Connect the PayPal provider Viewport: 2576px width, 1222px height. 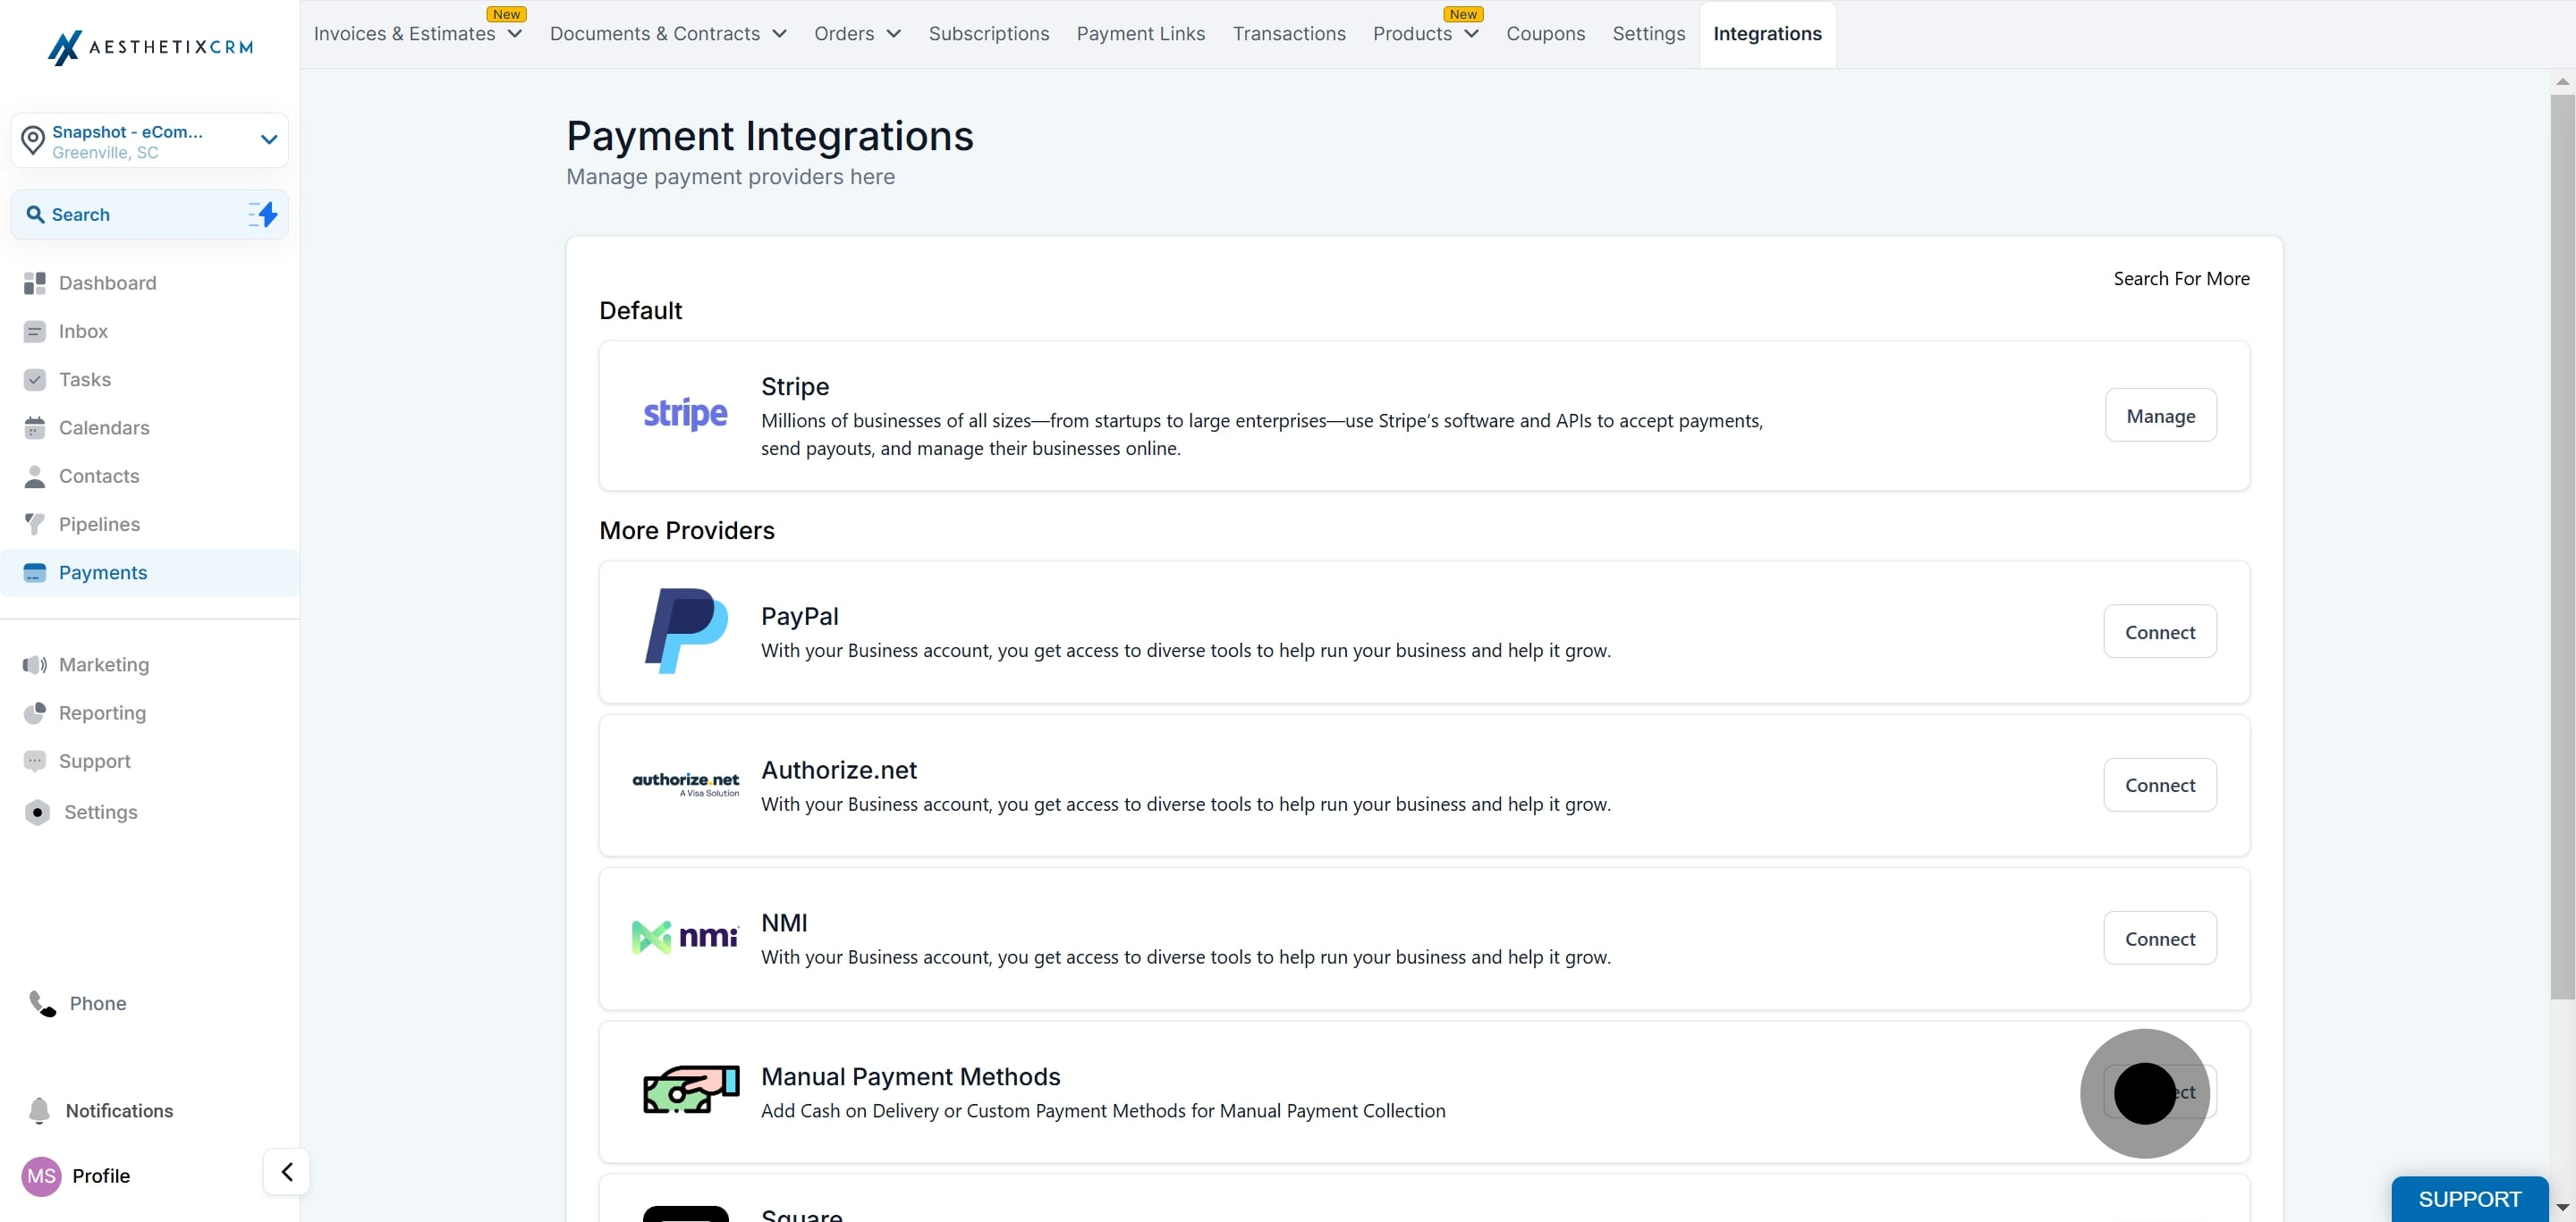click(x=2159, y=633)
